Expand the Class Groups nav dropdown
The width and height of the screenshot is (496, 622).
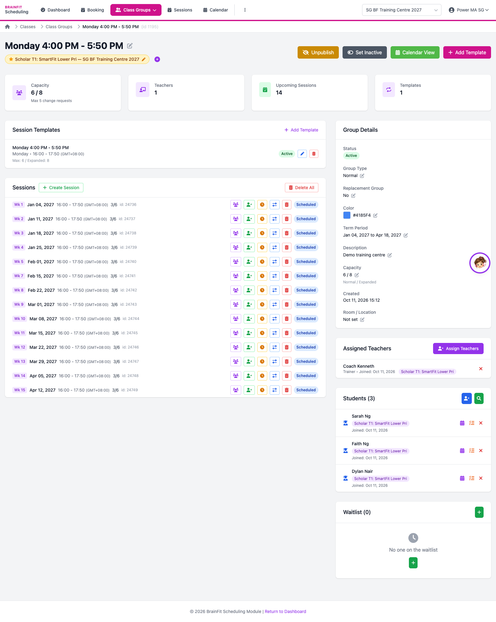click(x=136, y=10)
